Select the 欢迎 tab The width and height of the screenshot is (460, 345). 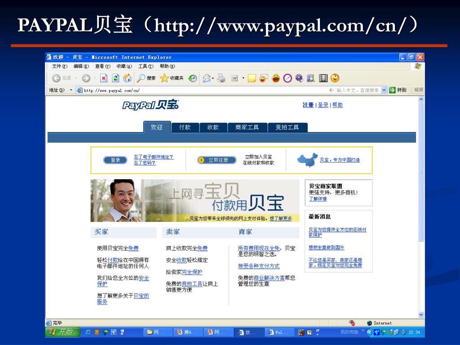[157, 127]
